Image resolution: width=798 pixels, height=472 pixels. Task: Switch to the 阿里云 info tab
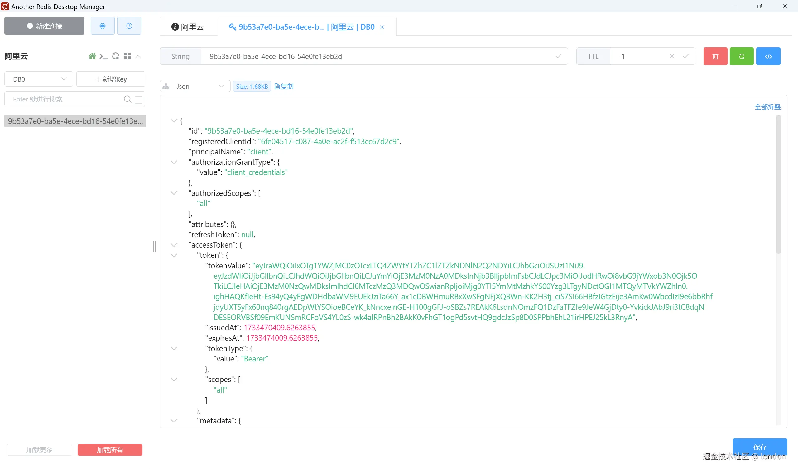[x=188, y=27]
